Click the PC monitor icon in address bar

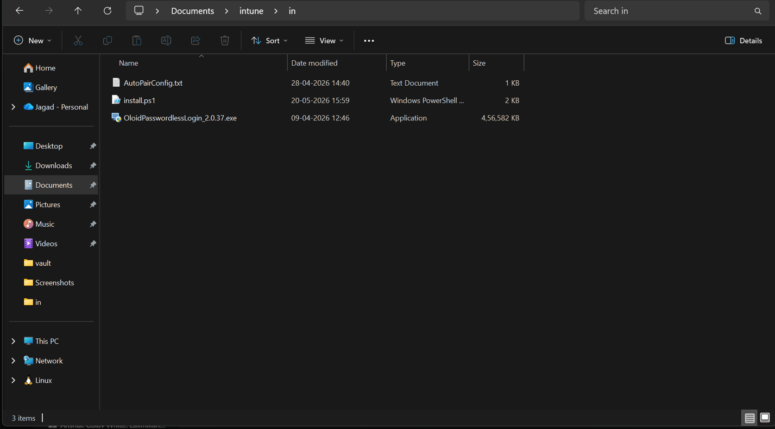click(x=139, y=11)
